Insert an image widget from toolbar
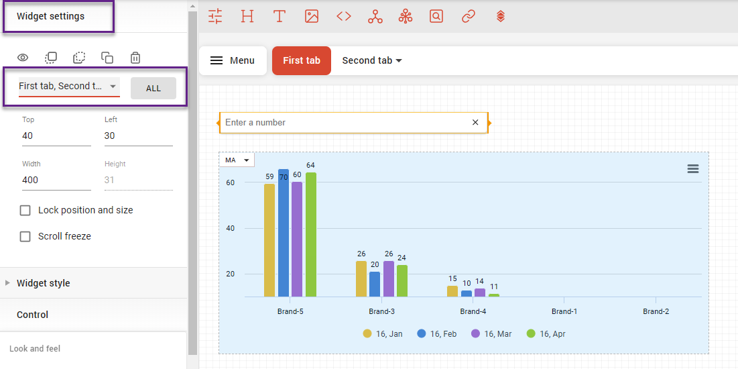Viewport: 738px width, 369px height. point(312,17)
